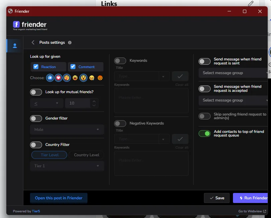Click the Posts settings heading
Screen dimensions: 271x218
52,42
